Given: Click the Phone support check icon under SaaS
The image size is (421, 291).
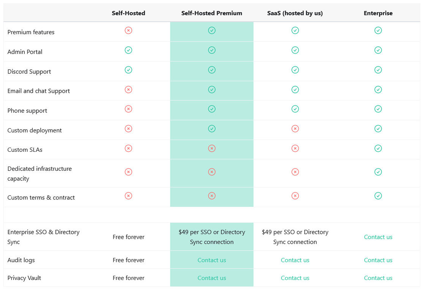Looking at the screenshot, I should (295, 109).
